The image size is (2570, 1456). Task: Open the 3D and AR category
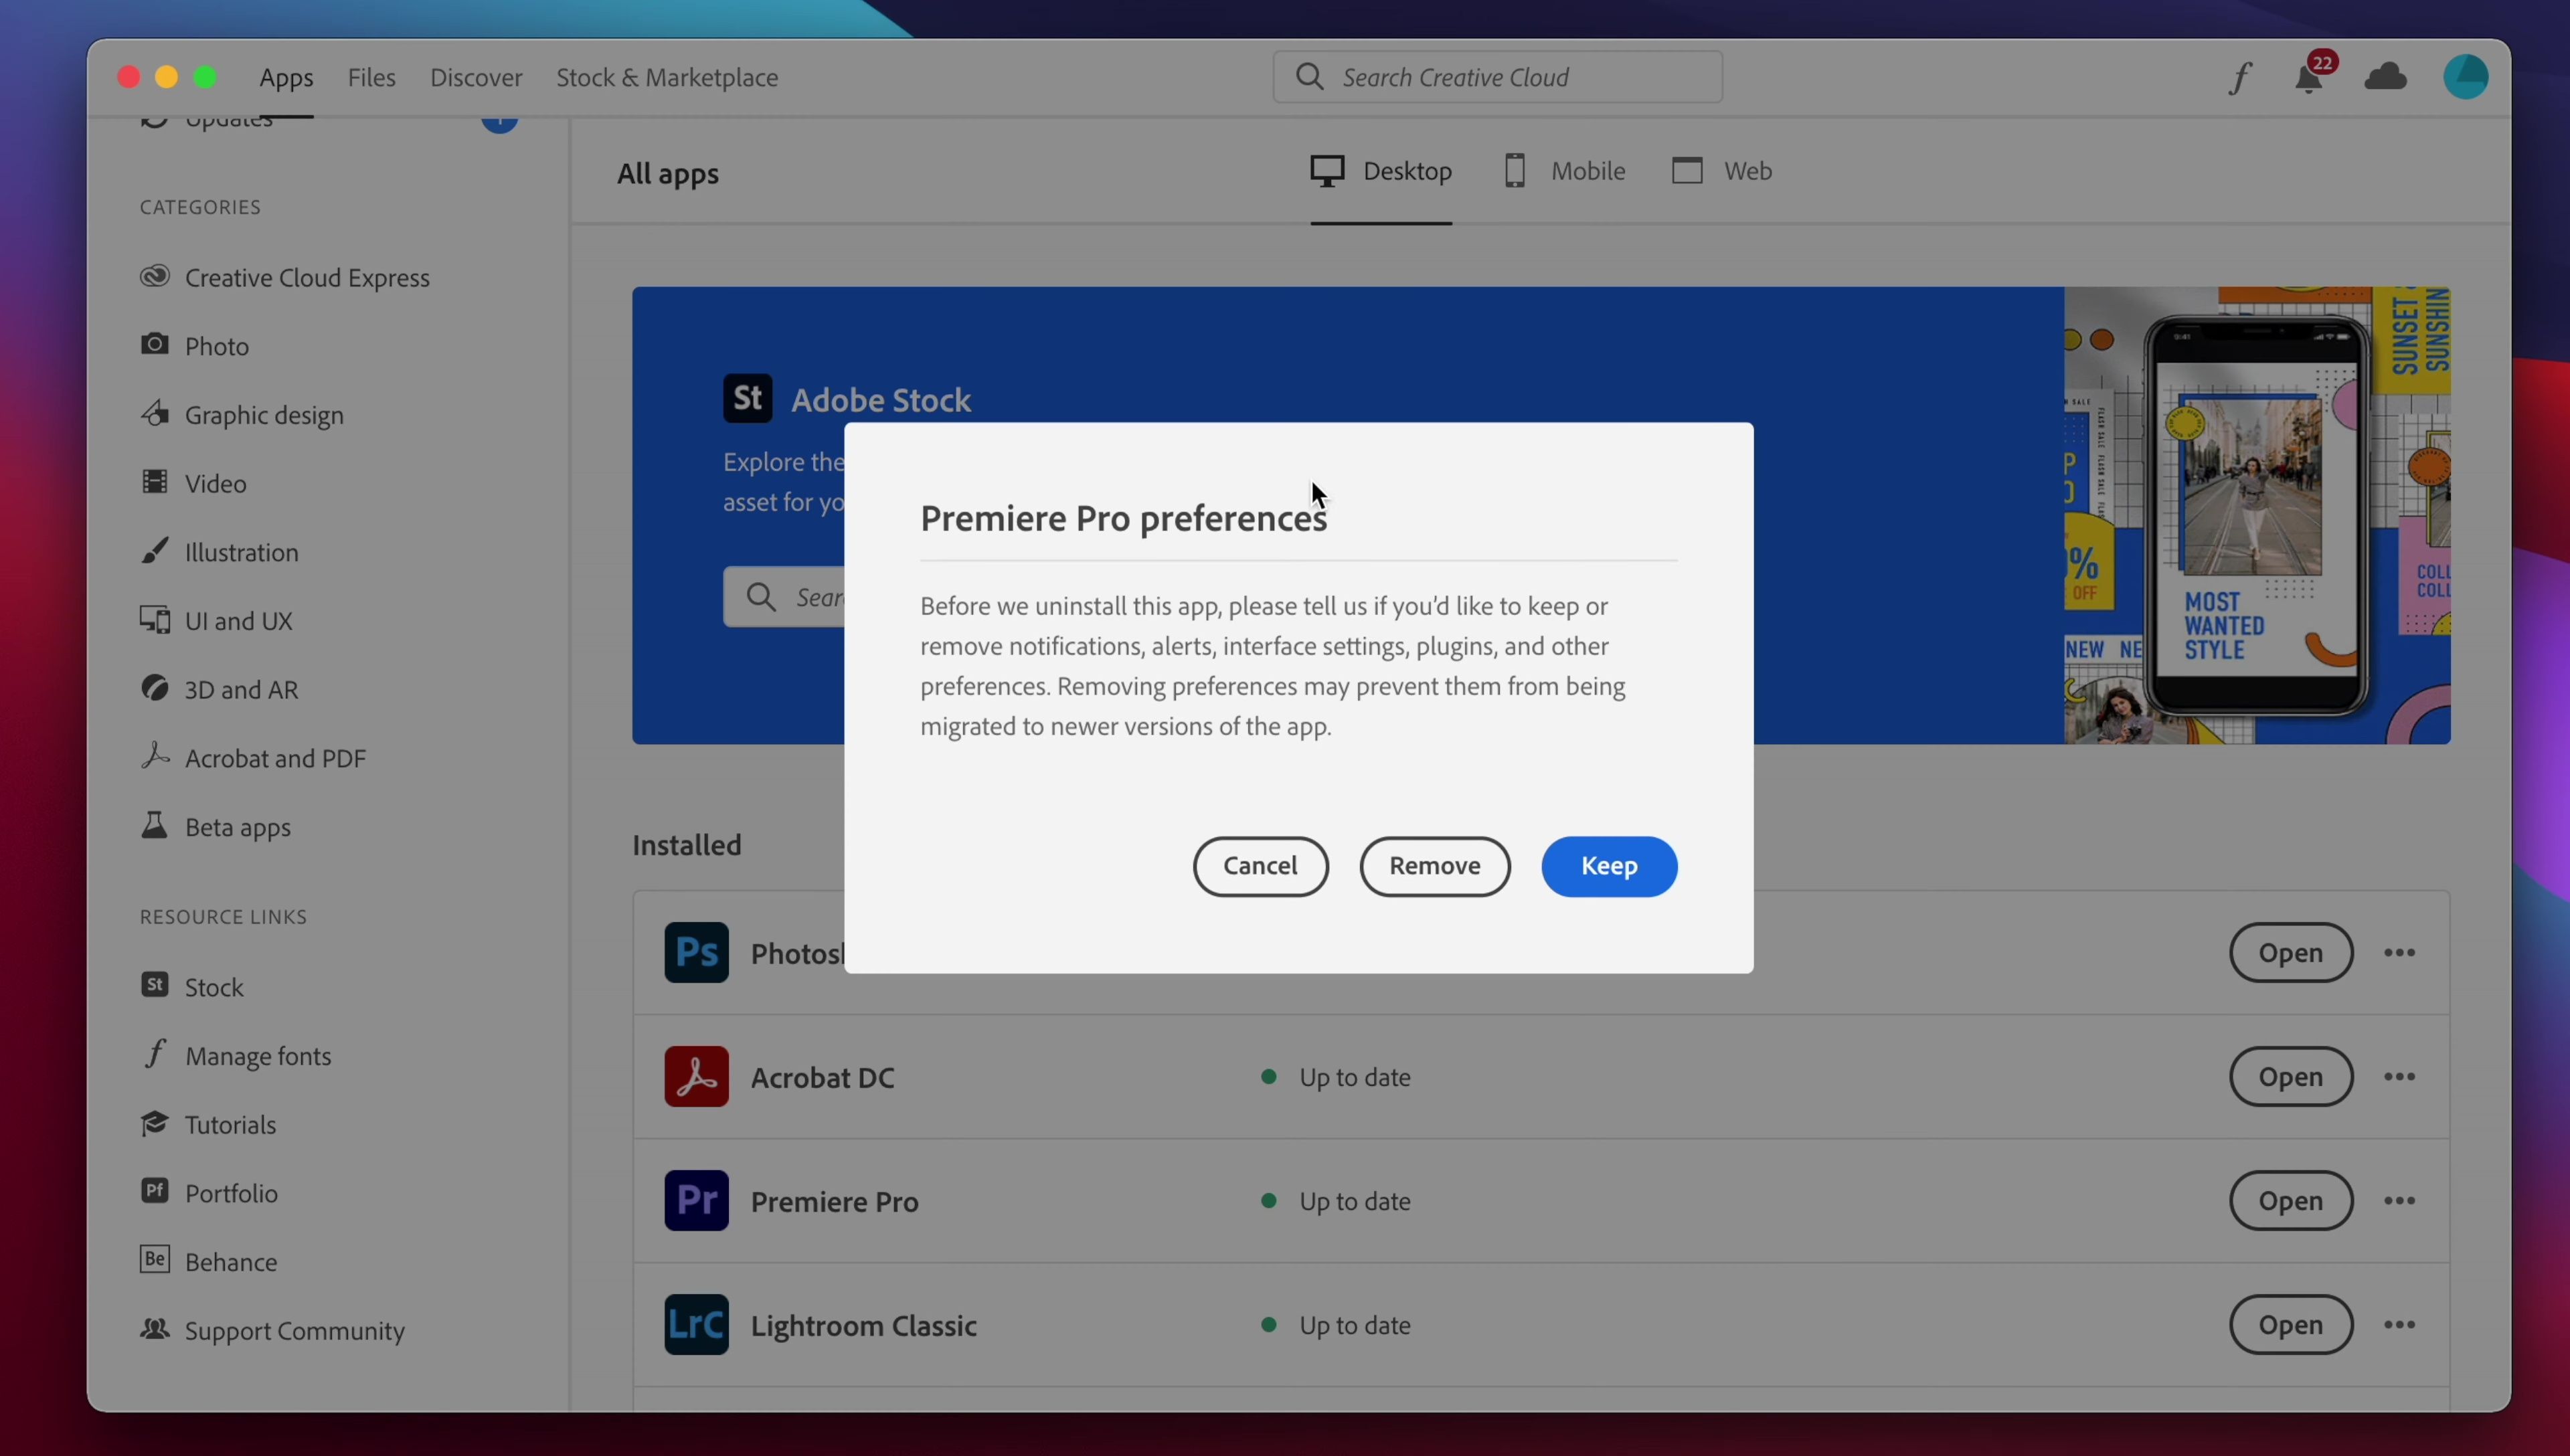(219, 690)
